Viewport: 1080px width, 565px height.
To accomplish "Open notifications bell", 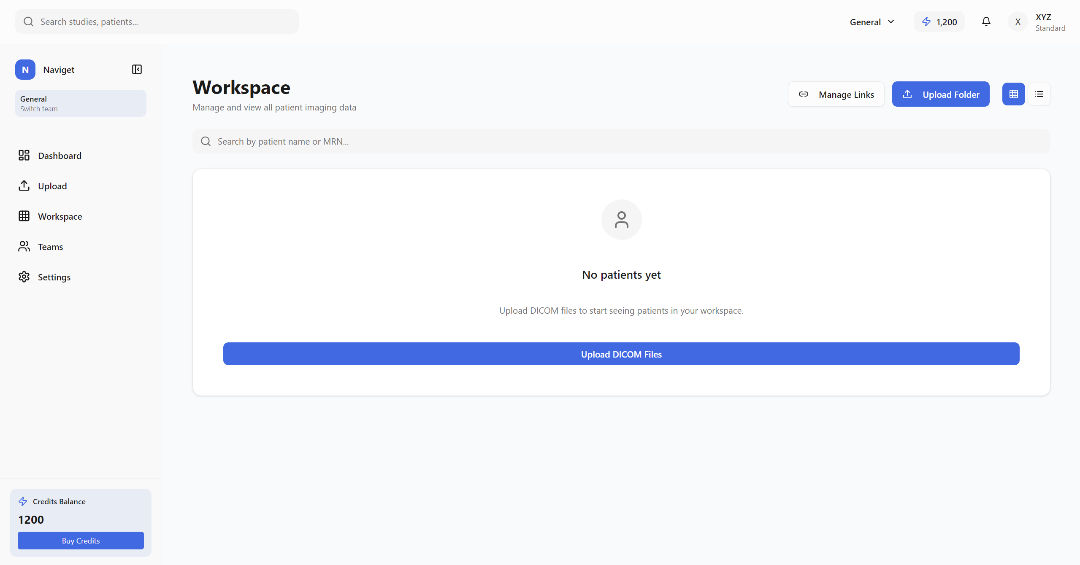I will click(986, 22).
